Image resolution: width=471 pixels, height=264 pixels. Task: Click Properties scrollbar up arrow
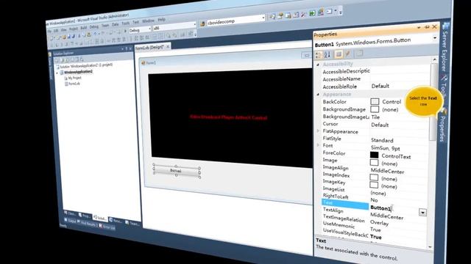coord(434,60)
